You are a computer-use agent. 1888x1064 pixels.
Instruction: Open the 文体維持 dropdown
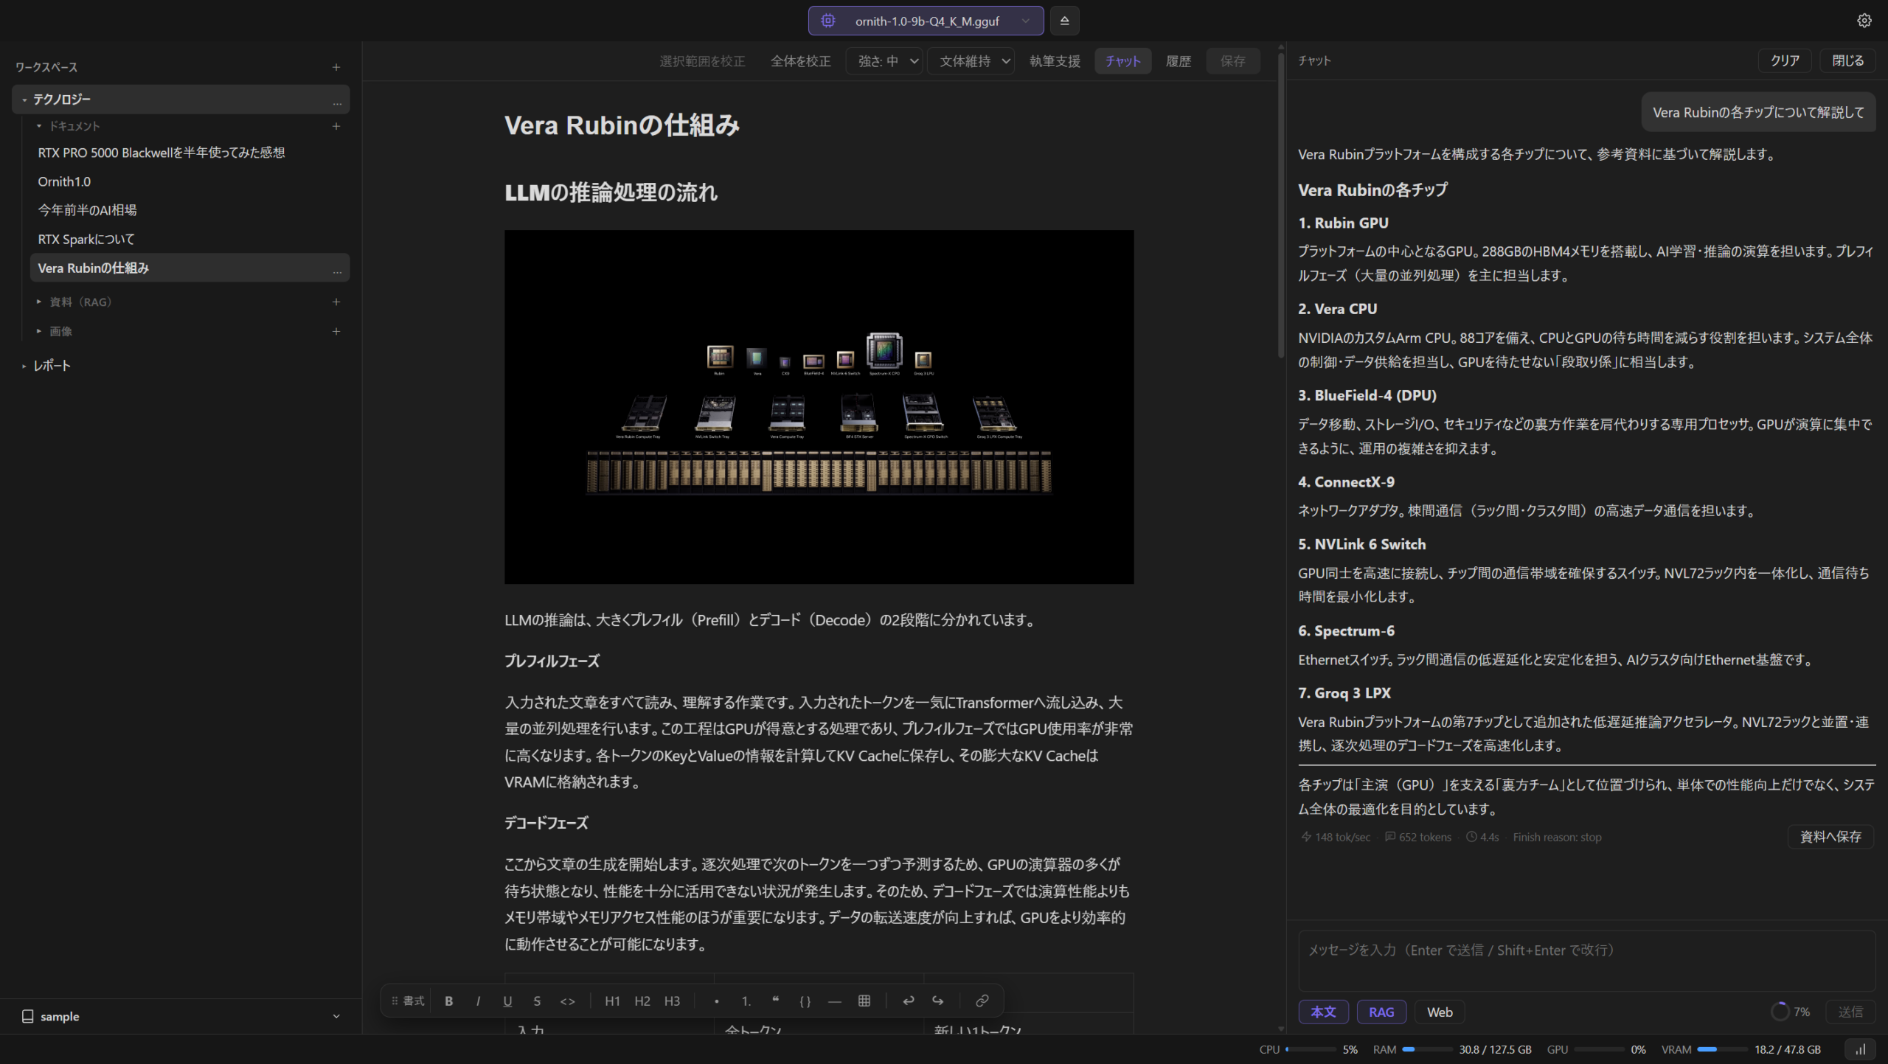coord(971,61)
